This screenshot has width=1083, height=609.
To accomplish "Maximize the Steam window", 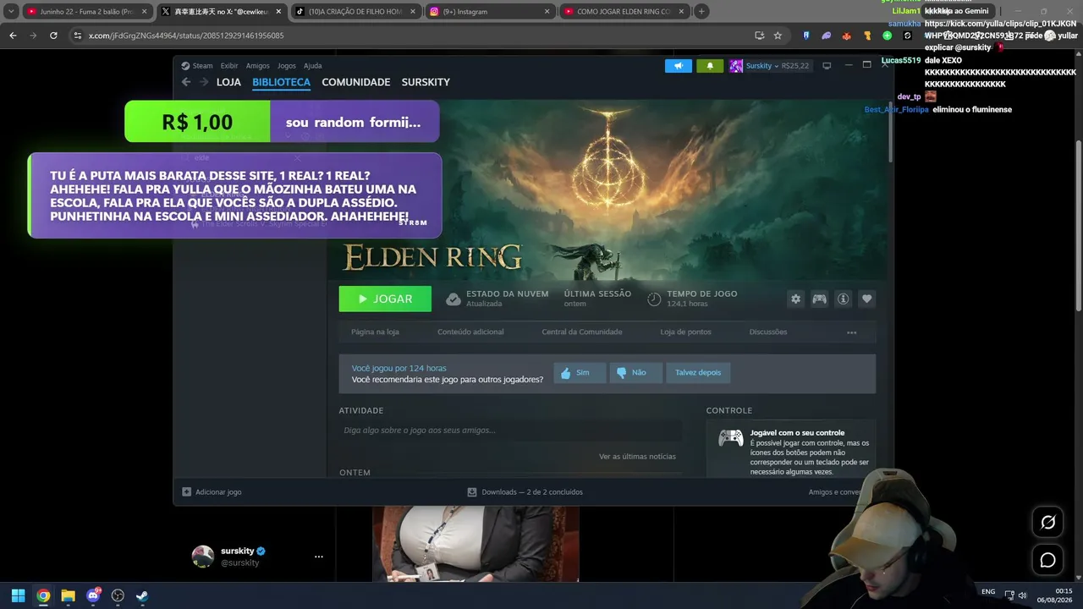I will tap(866, 65).
